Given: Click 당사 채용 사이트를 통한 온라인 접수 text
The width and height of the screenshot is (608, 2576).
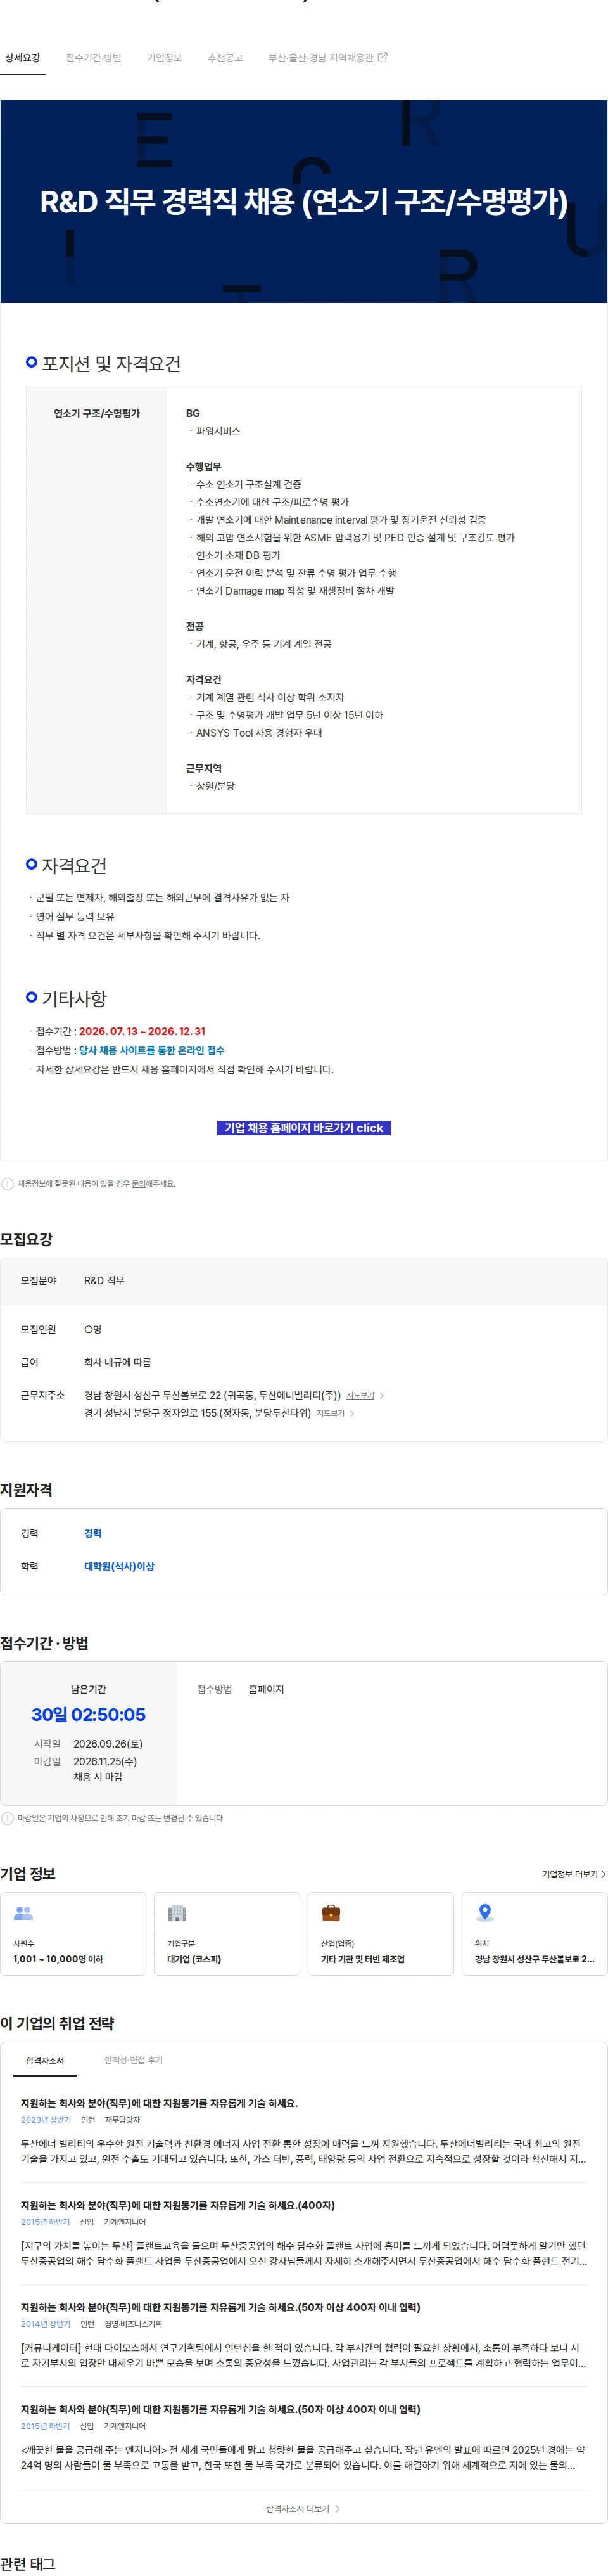Looking at the screenshot, I should coord(152,1051).
